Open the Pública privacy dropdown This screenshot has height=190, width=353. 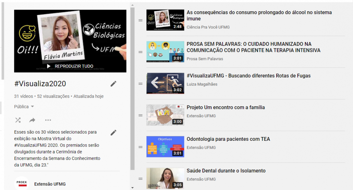click(24, 107)
